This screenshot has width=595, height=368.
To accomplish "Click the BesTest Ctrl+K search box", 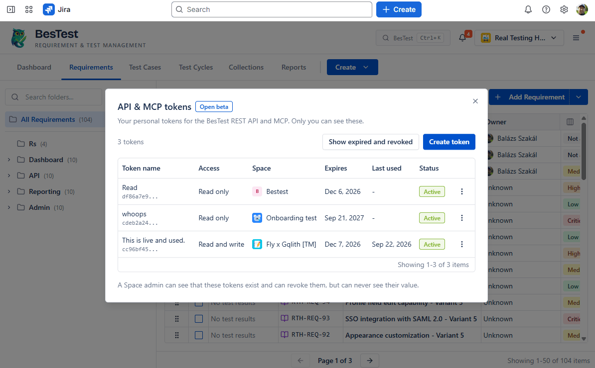I will [413, 38].
